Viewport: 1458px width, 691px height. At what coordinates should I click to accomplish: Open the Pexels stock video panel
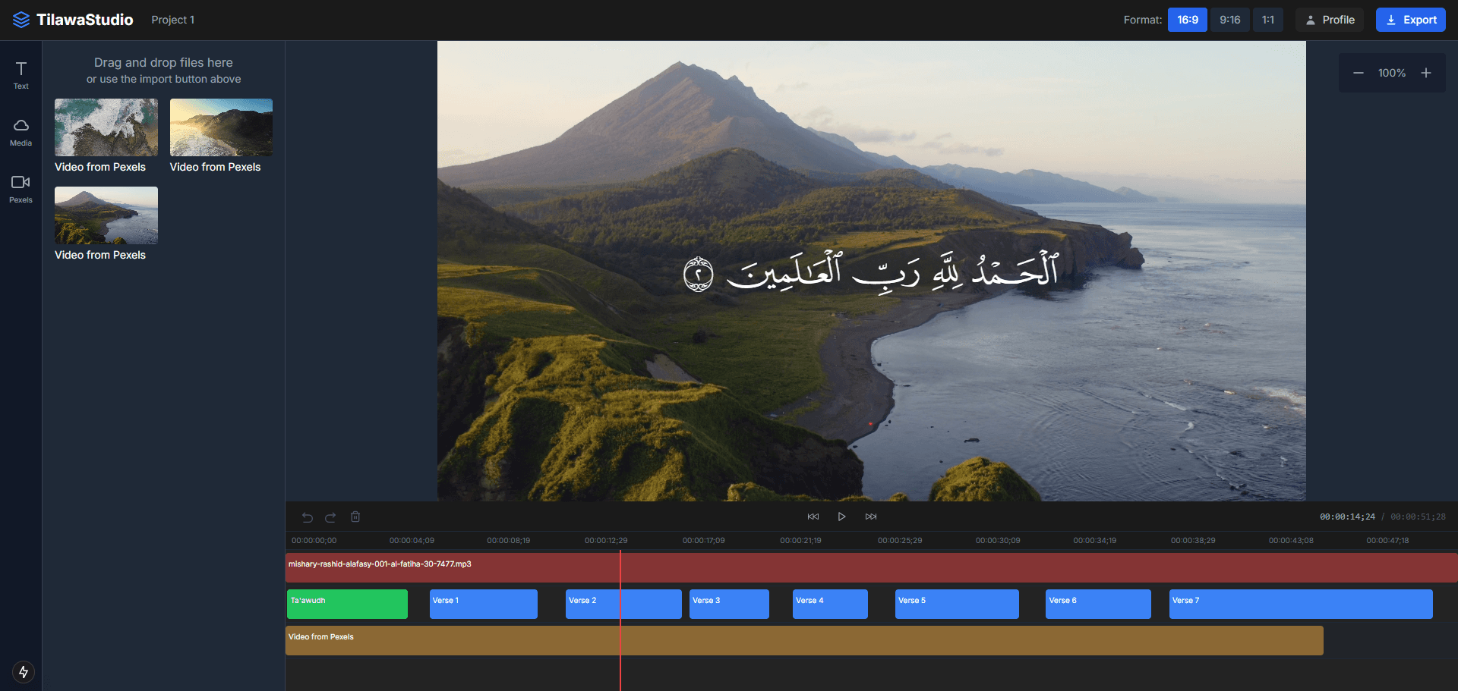[x=20, y=188]
